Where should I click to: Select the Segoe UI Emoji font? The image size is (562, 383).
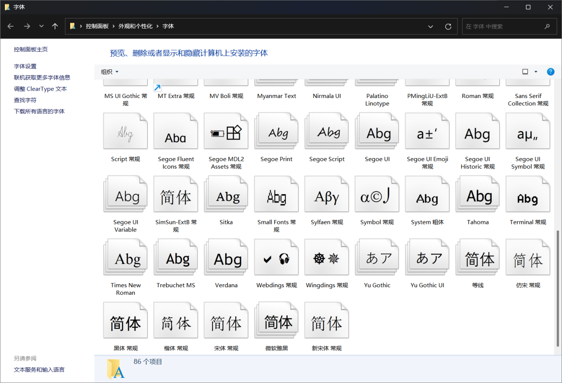(x=427, y=131)
